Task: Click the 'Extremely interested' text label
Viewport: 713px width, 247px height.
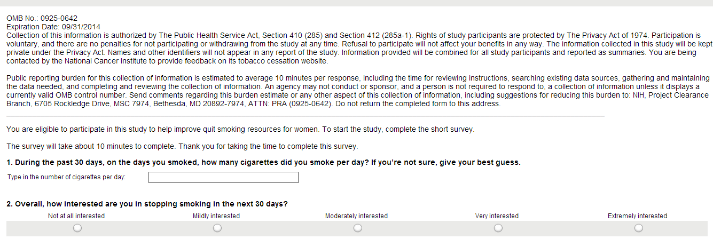Action: pyautogui.click(x=637, y=216)
